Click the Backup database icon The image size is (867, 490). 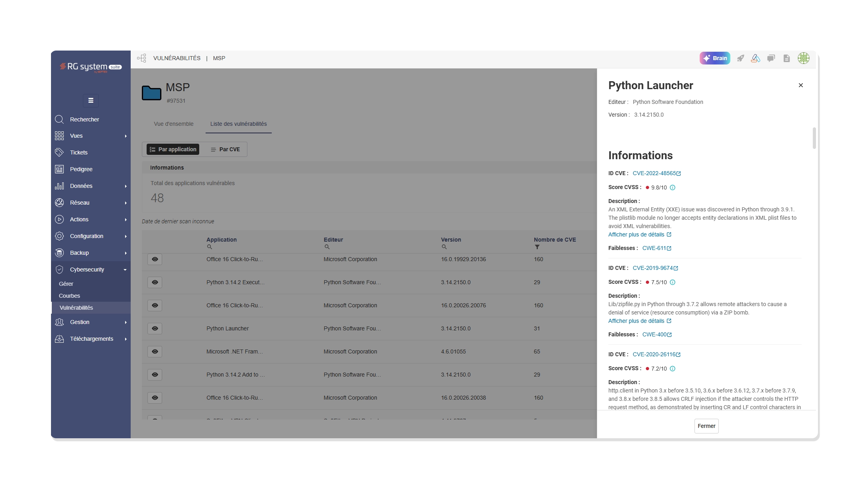(59, 253)
